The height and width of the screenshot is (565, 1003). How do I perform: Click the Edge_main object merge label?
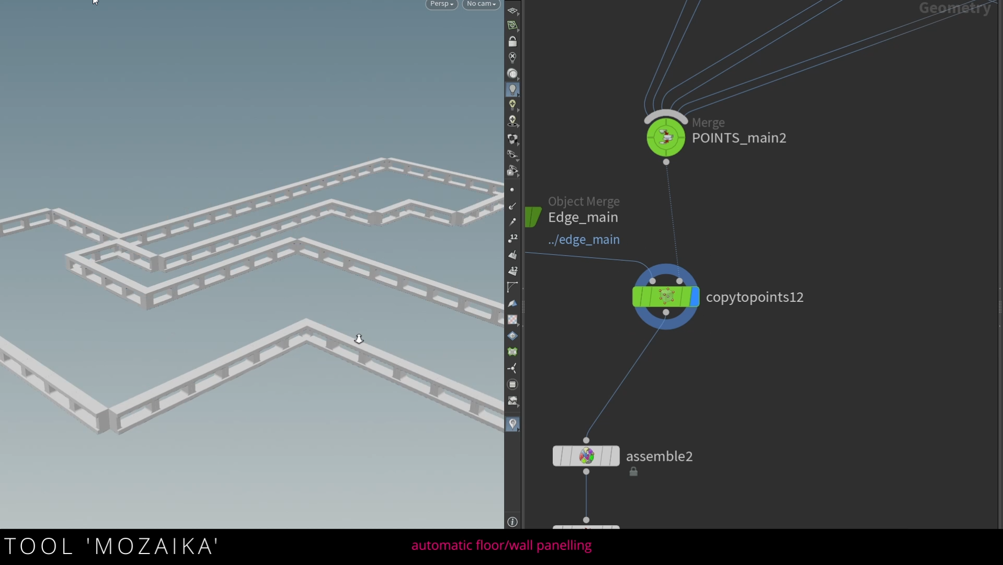[583, 217]
